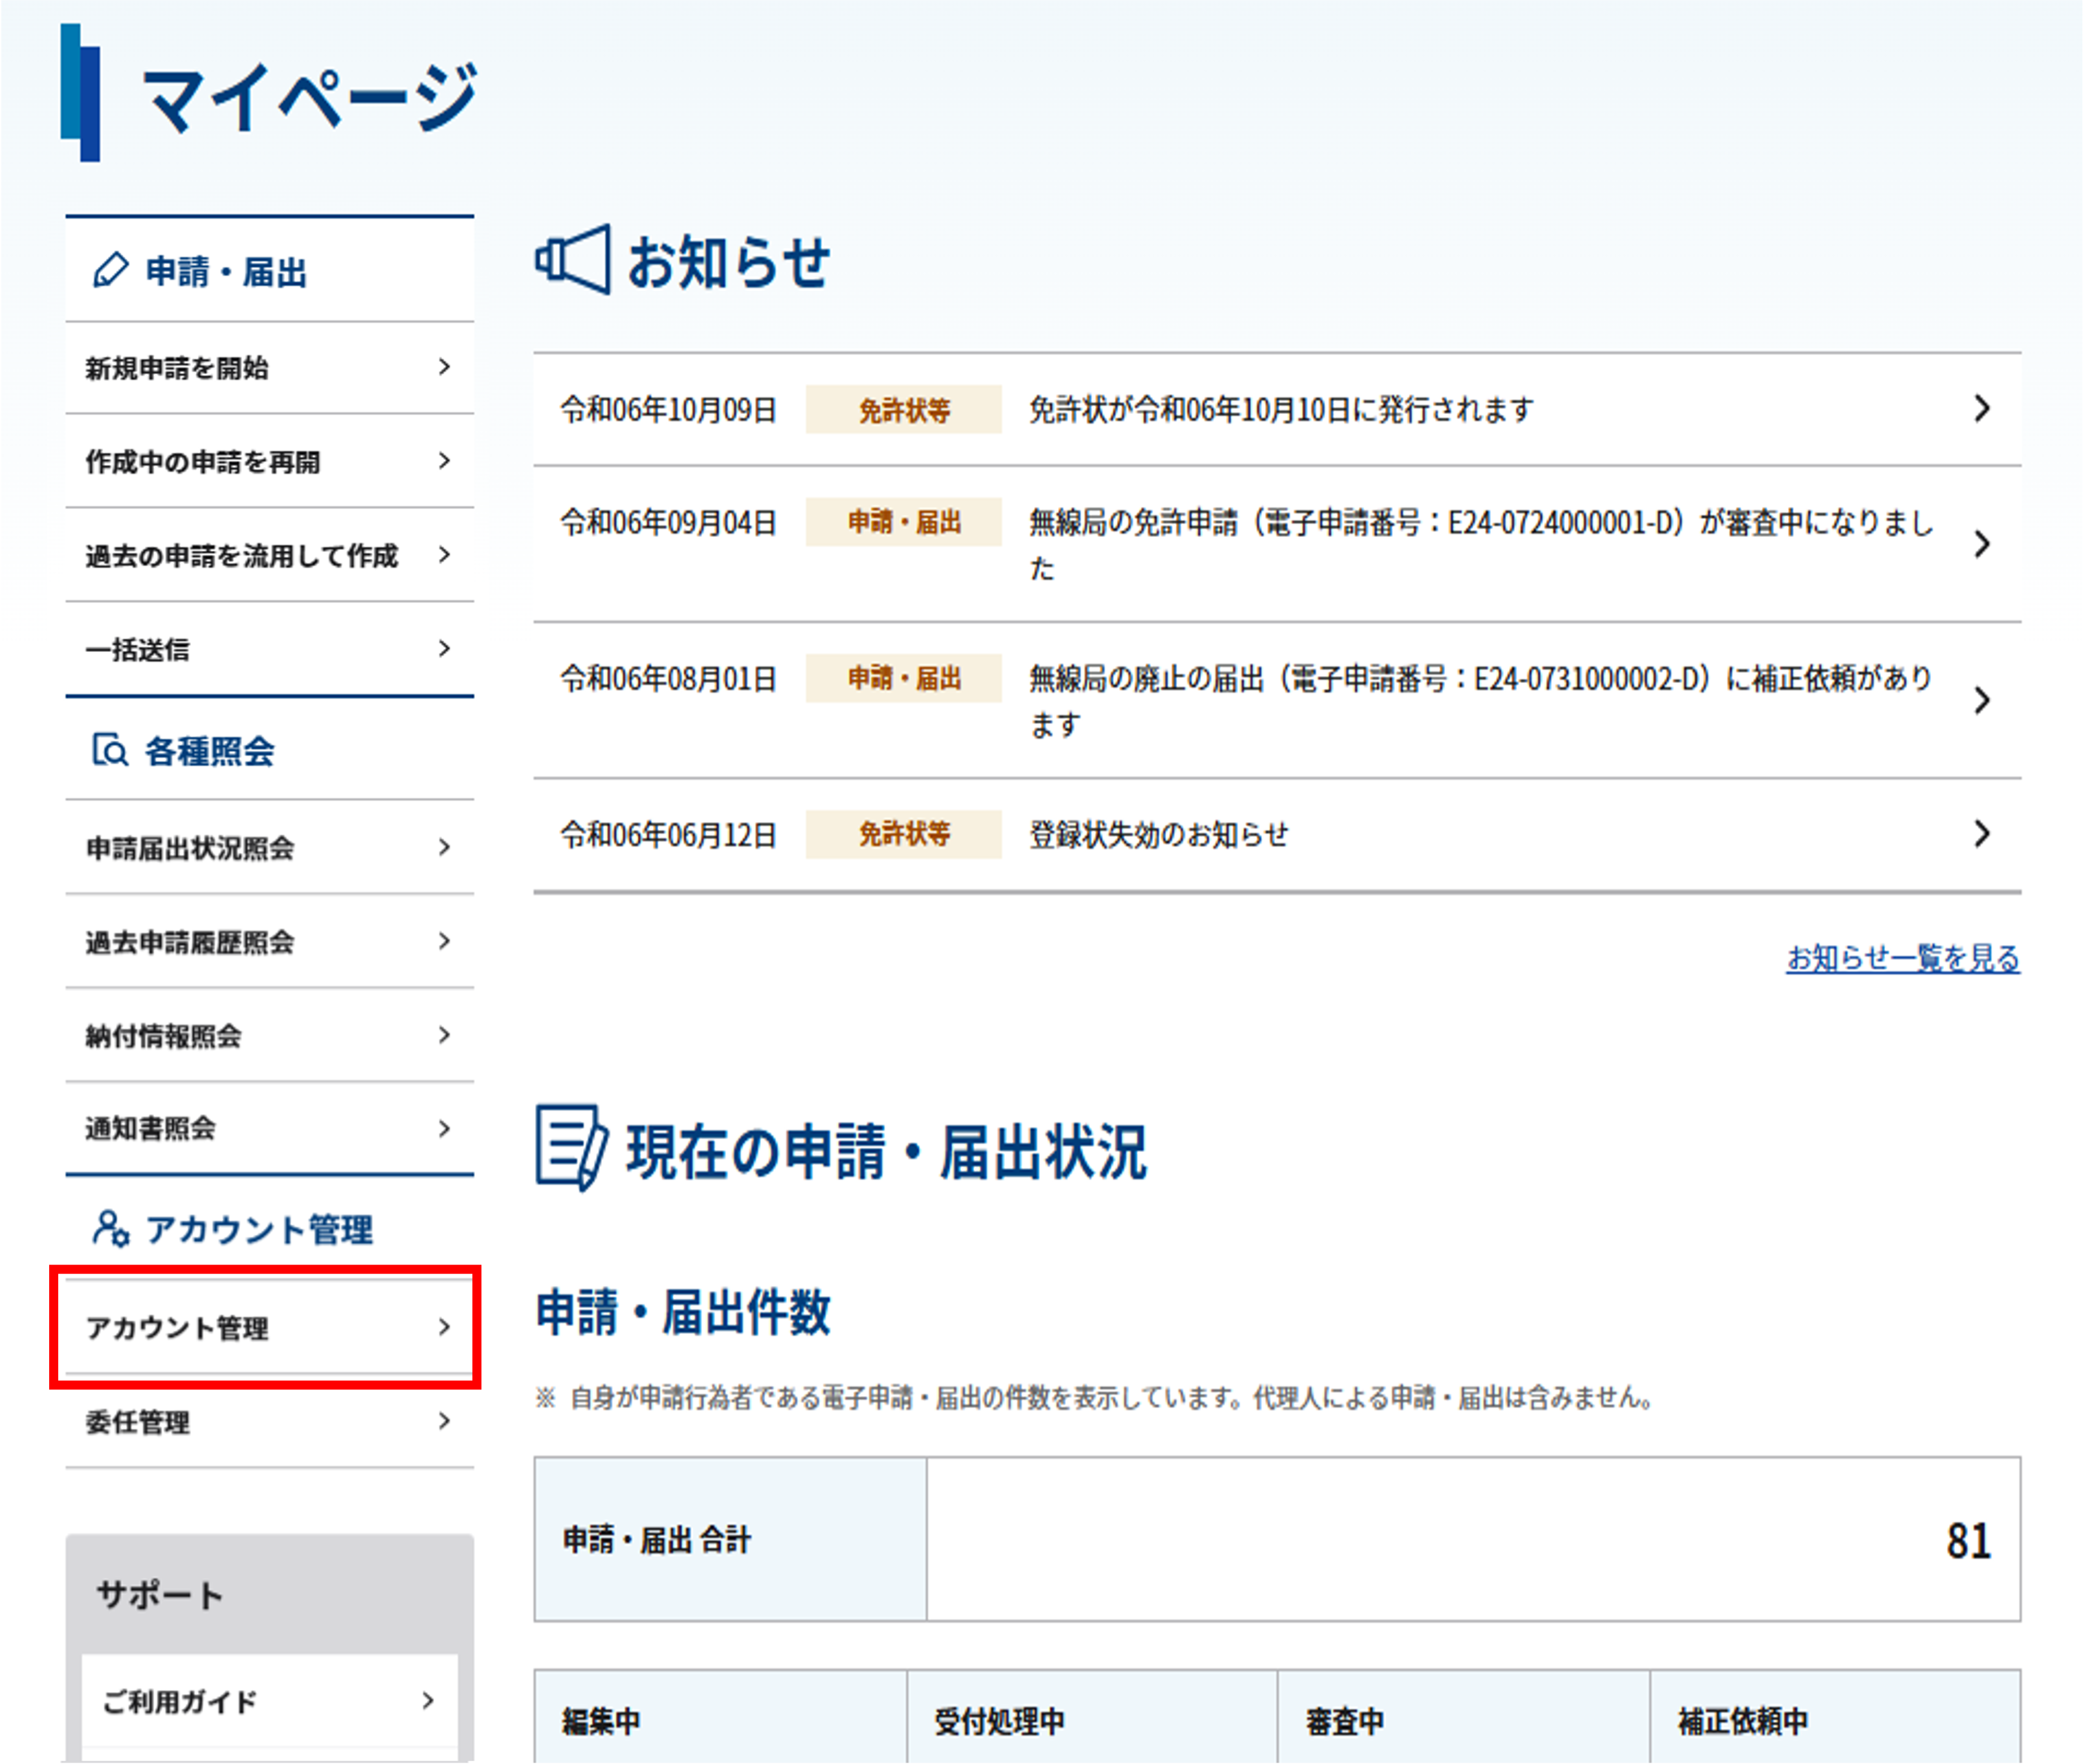
Task: Click chevron arrow on 通知書照会 row
Action: [x=444, y=1128]
